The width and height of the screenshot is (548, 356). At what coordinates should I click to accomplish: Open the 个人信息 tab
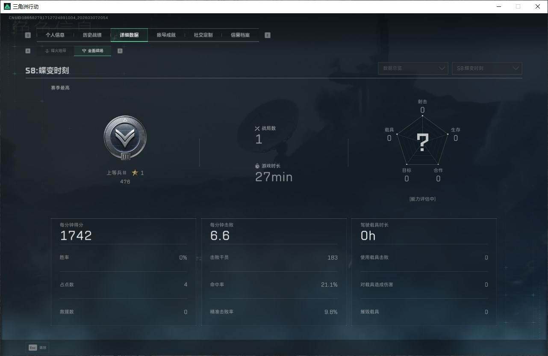tap(55, 35)
